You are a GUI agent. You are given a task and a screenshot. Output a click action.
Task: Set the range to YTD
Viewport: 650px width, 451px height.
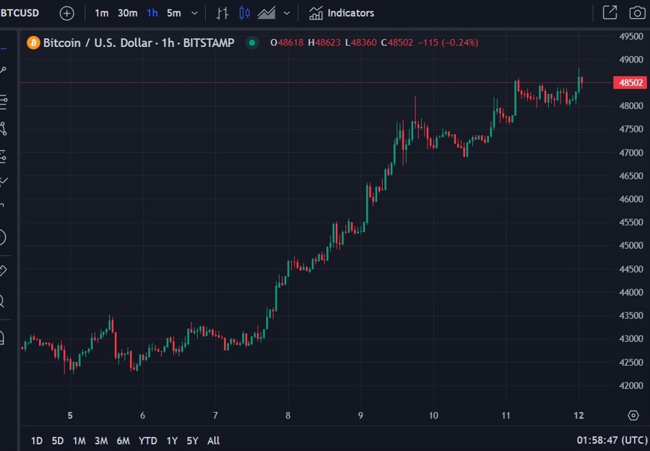click(147, 441)
